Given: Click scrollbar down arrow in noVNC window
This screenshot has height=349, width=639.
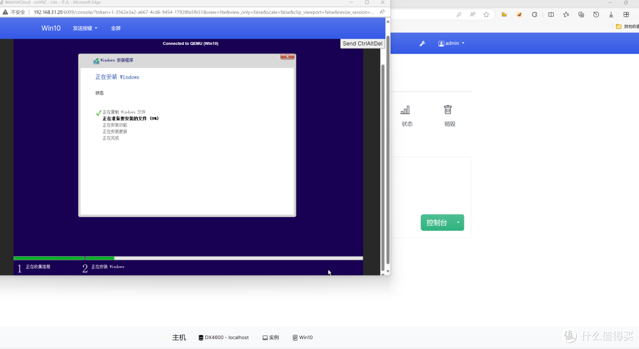Looking at the screenshot, I should [388, 272].
